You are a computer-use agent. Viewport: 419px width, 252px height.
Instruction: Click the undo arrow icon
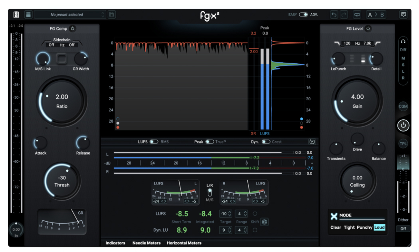click(x=334, y=15)
